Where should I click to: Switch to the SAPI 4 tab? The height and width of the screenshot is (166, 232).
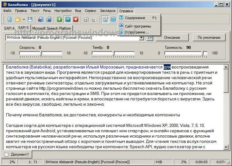coord(9,28)
